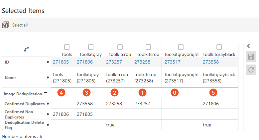This screenshot has height=140, width=259.
Task: Collapse the Image Deduplication section
Action: click(x=46, y=93)
